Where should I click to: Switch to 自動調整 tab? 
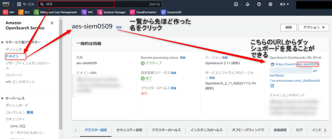click(280, 130)
